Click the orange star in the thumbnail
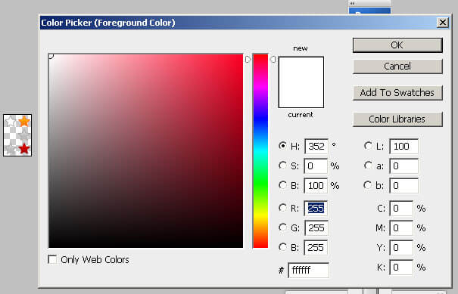The image size is (458, 294). [x=24, y=121]
